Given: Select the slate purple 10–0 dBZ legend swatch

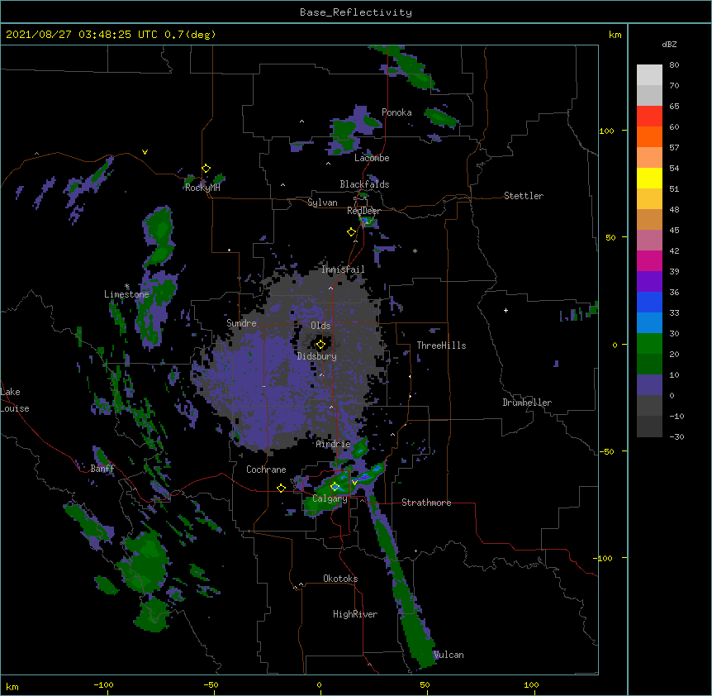Looking at the screenshot, I should tap(649, 385).
